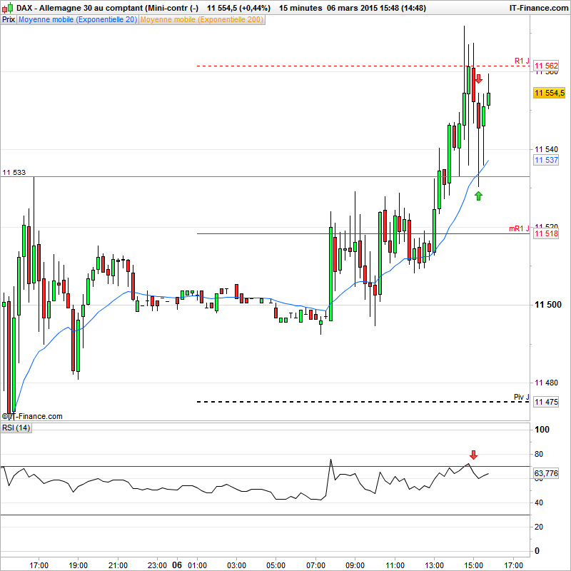The image size is (571, 571).
Task: Click the IT-Finance.com header link
Action: point(539,8)
